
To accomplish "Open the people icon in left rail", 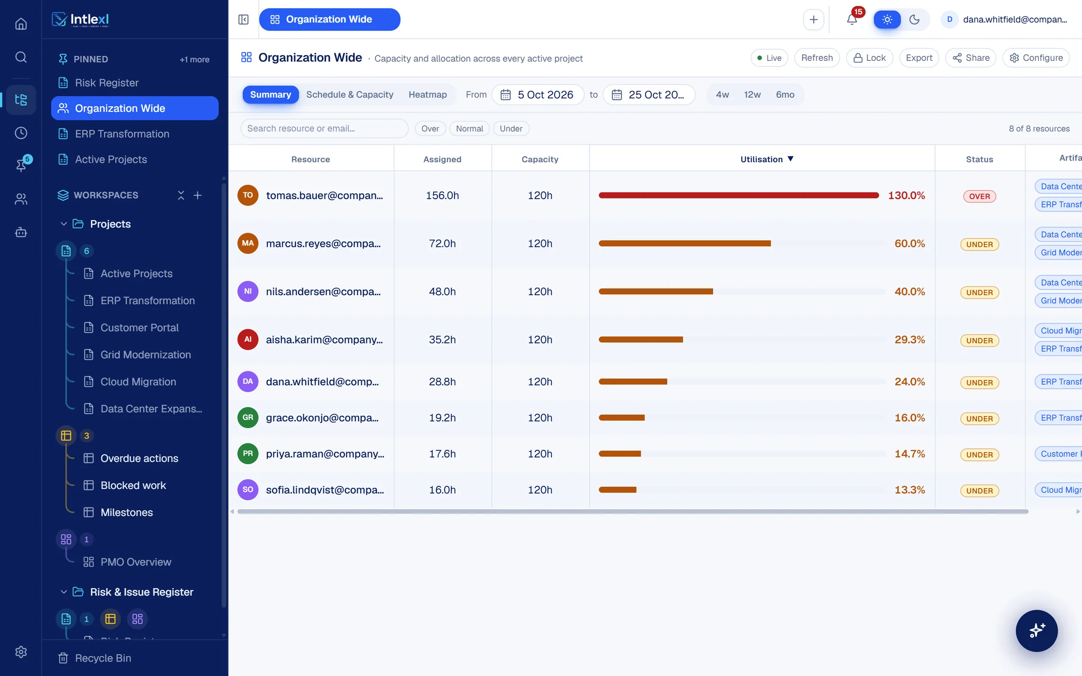I will (21, 199).
